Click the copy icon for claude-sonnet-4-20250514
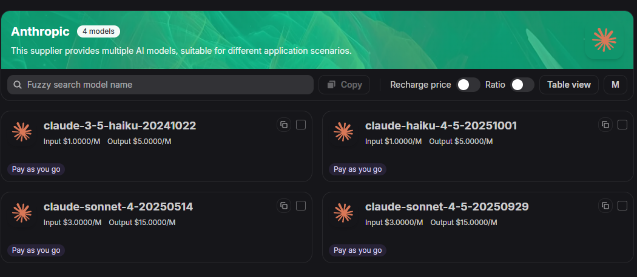This screenshot has width=637, height=277. [x=284, y=206]
